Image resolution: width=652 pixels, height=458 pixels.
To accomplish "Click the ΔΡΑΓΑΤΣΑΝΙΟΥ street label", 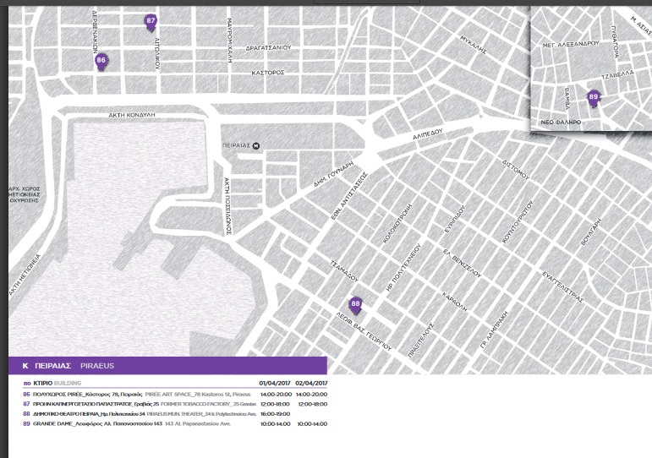I will point(267,47).
